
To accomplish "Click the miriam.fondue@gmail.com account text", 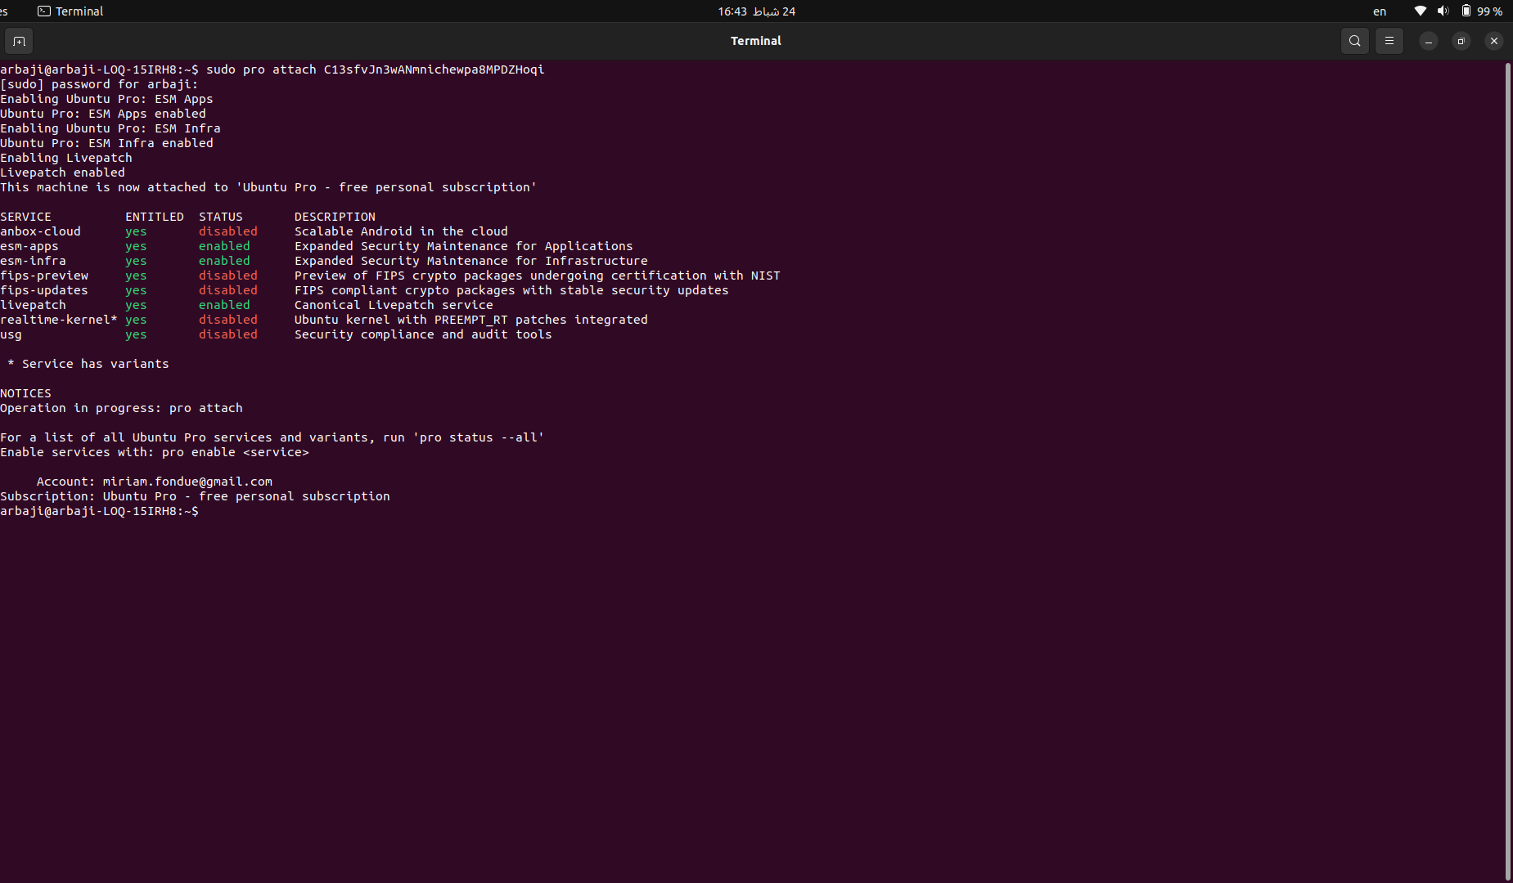I will point(187,482).
